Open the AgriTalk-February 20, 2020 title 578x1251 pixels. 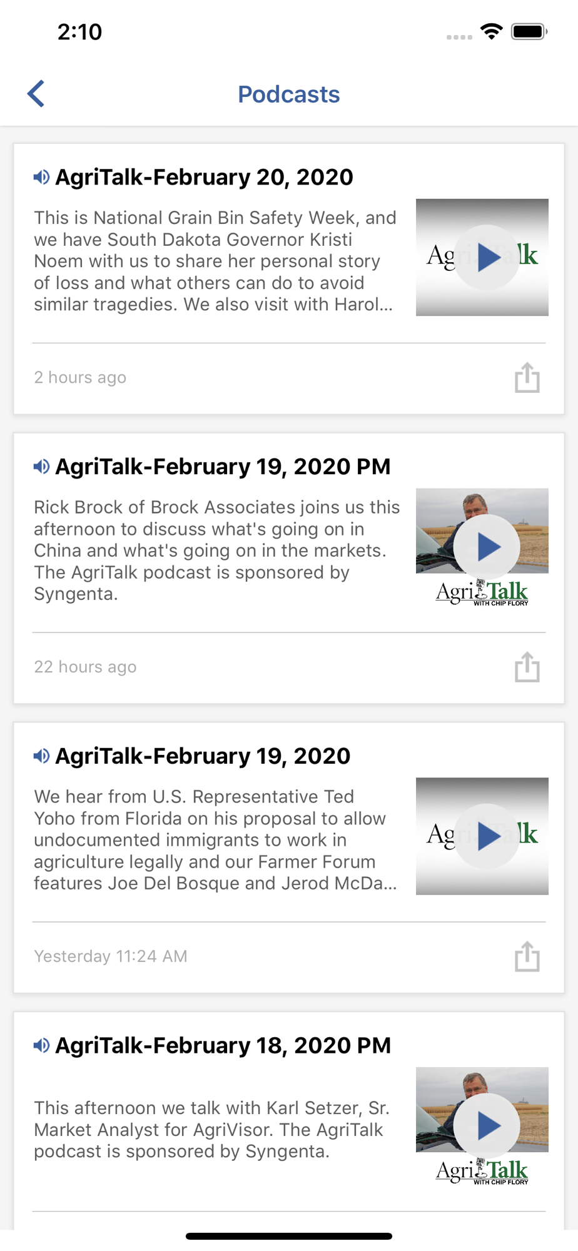[x=205, y=178]
